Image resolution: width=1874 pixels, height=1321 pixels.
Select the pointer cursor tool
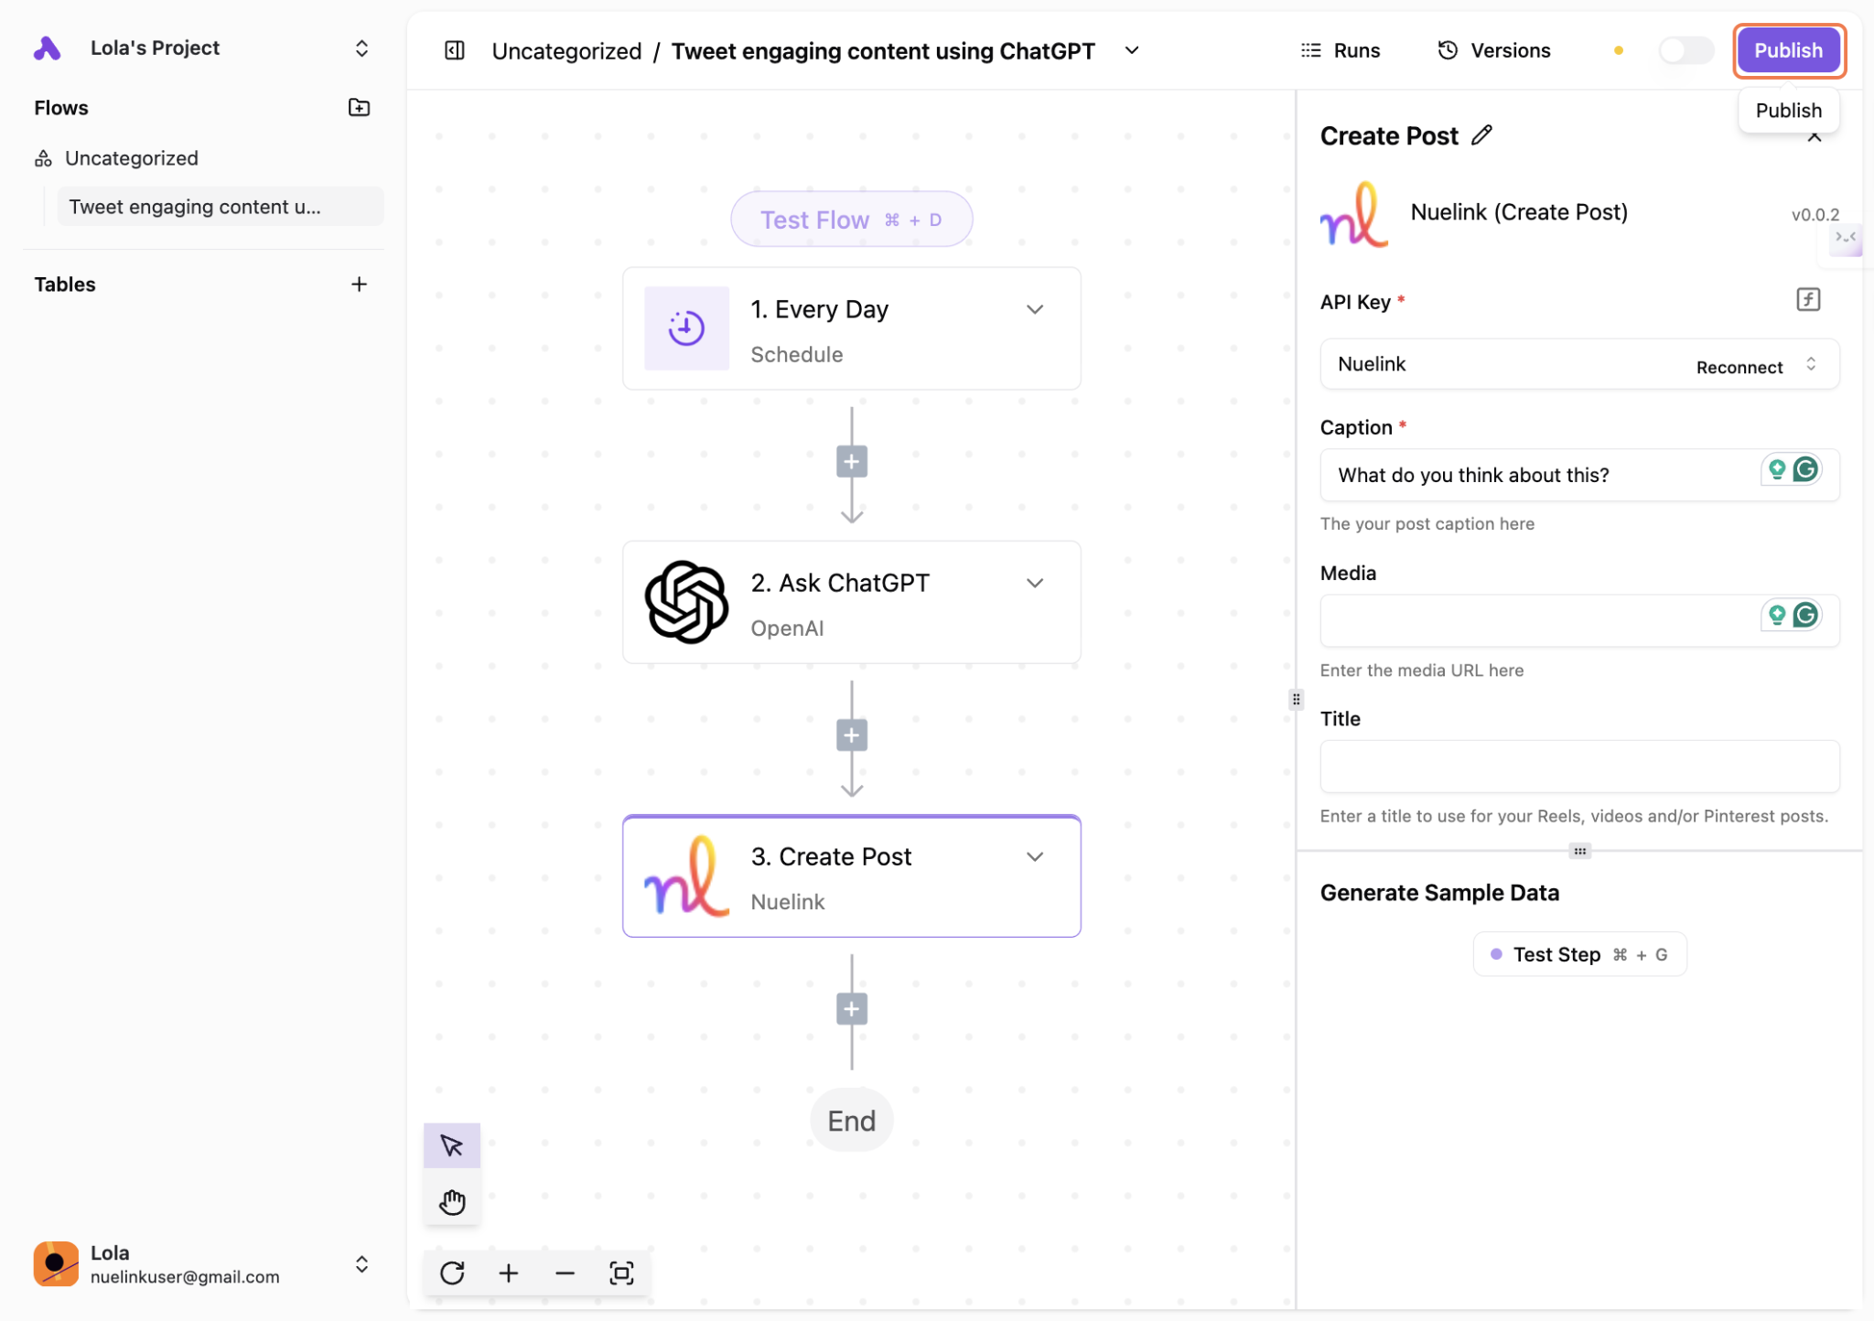point(452,1145)
